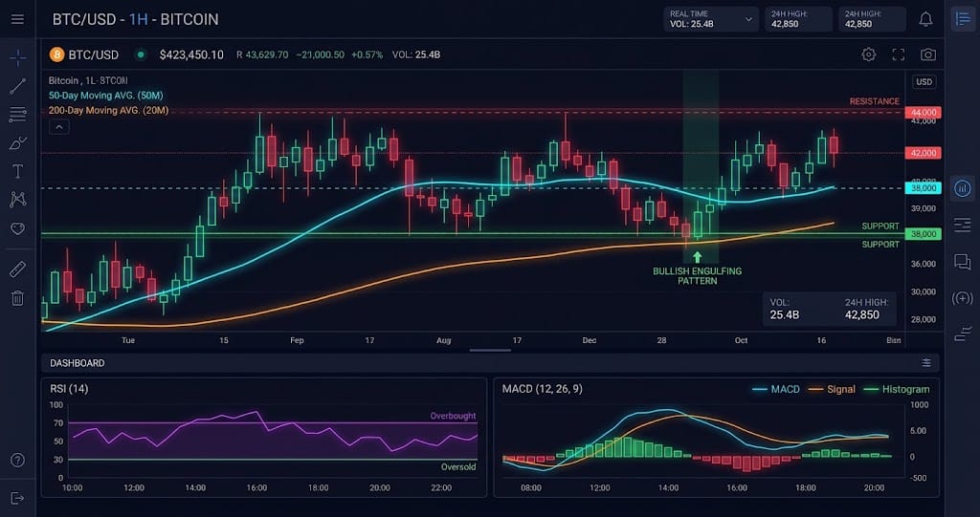Click the circled plus sidebar icon
This screenshot has width=980, height=517.
[963, 298]
